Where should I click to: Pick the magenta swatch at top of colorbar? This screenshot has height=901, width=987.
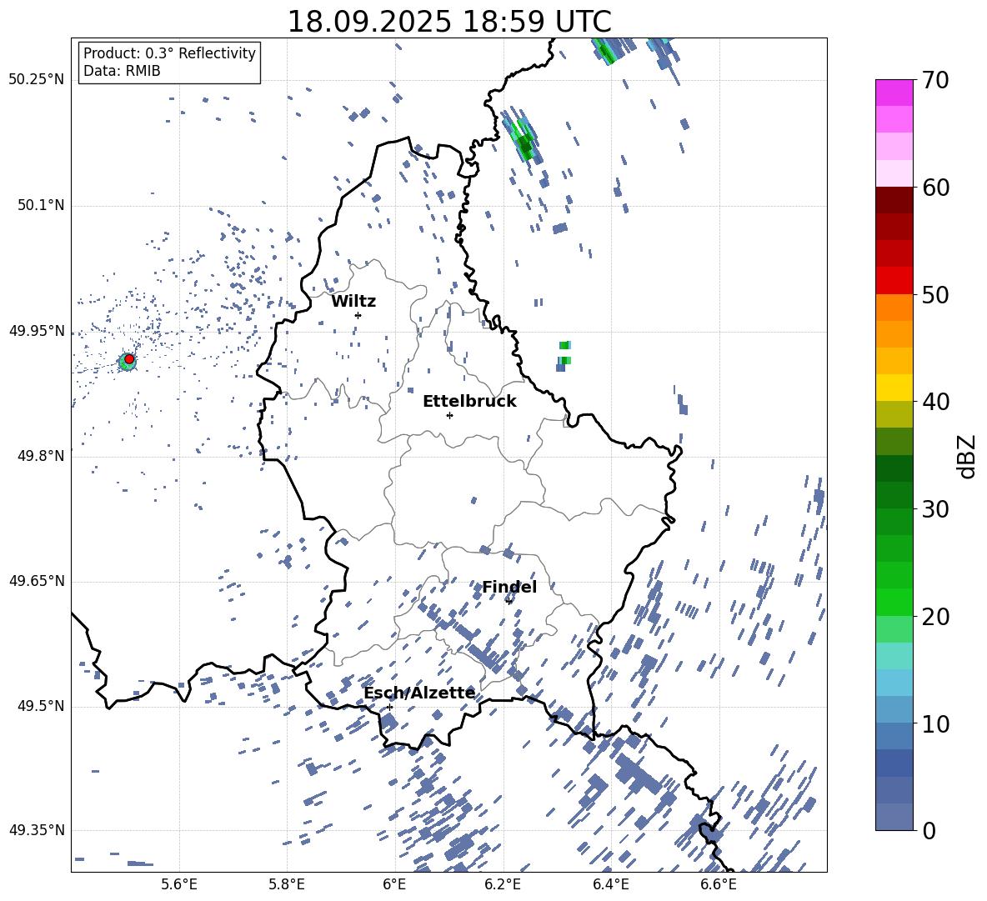pyautogui.click(x=894, y=93)
